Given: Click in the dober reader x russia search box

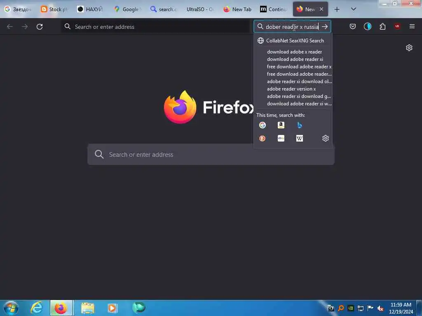Looking at the screenshot, I should click(x=292, y=27).
